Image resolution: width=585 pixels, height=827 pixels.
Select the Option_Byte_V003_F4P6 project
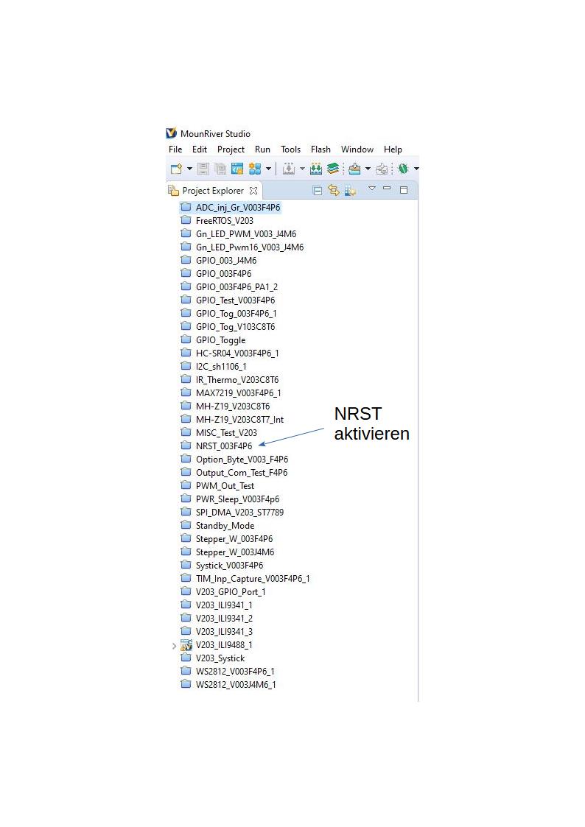click(x=242, y=460)
